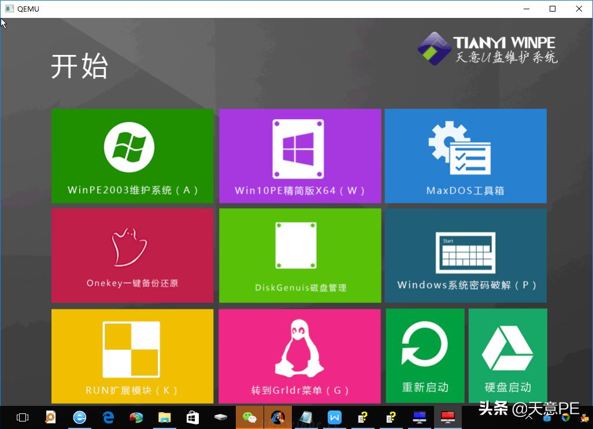The height and width of the screenshot is (429, 593).
Task: Open the Microsoft Edge taskbar icon
Action: point(108,417)
